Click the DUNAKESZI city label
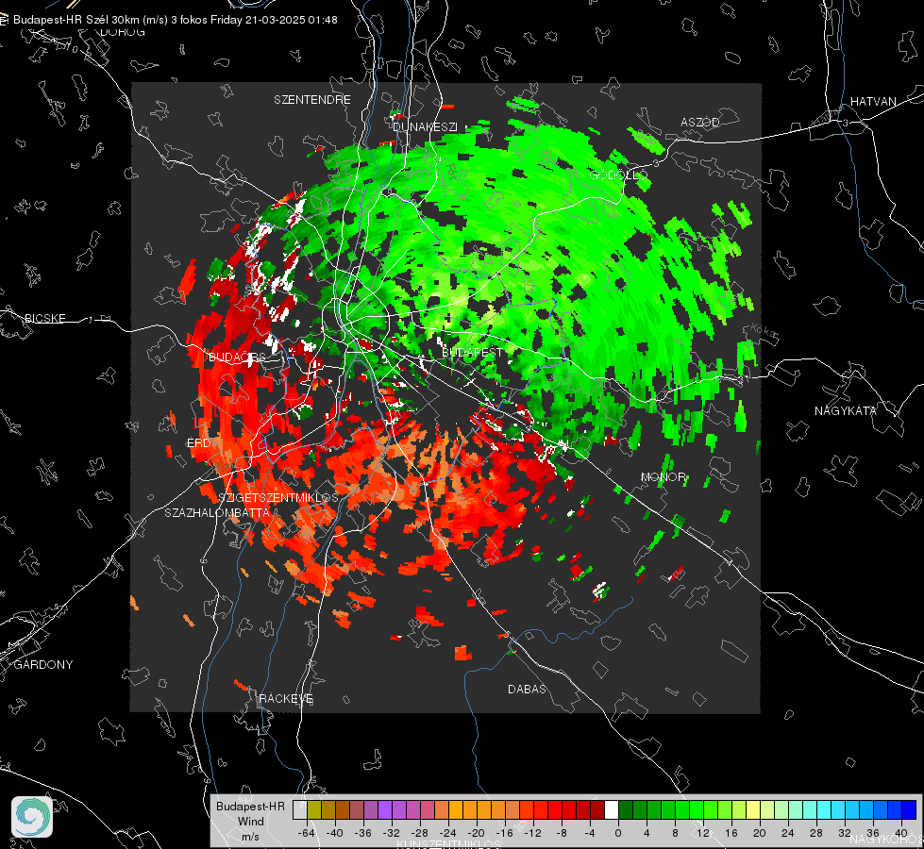The height and width of the screenshot is (849, 924). (425, 126)
